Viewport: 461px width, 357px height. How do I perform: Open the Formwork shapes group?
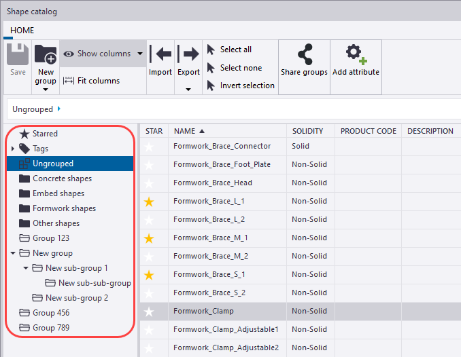pyautogui.click(x=64, y=208)
